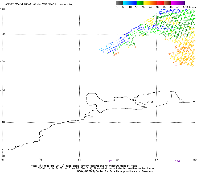Click the '30' legend scale number

[x=157, y=7]
